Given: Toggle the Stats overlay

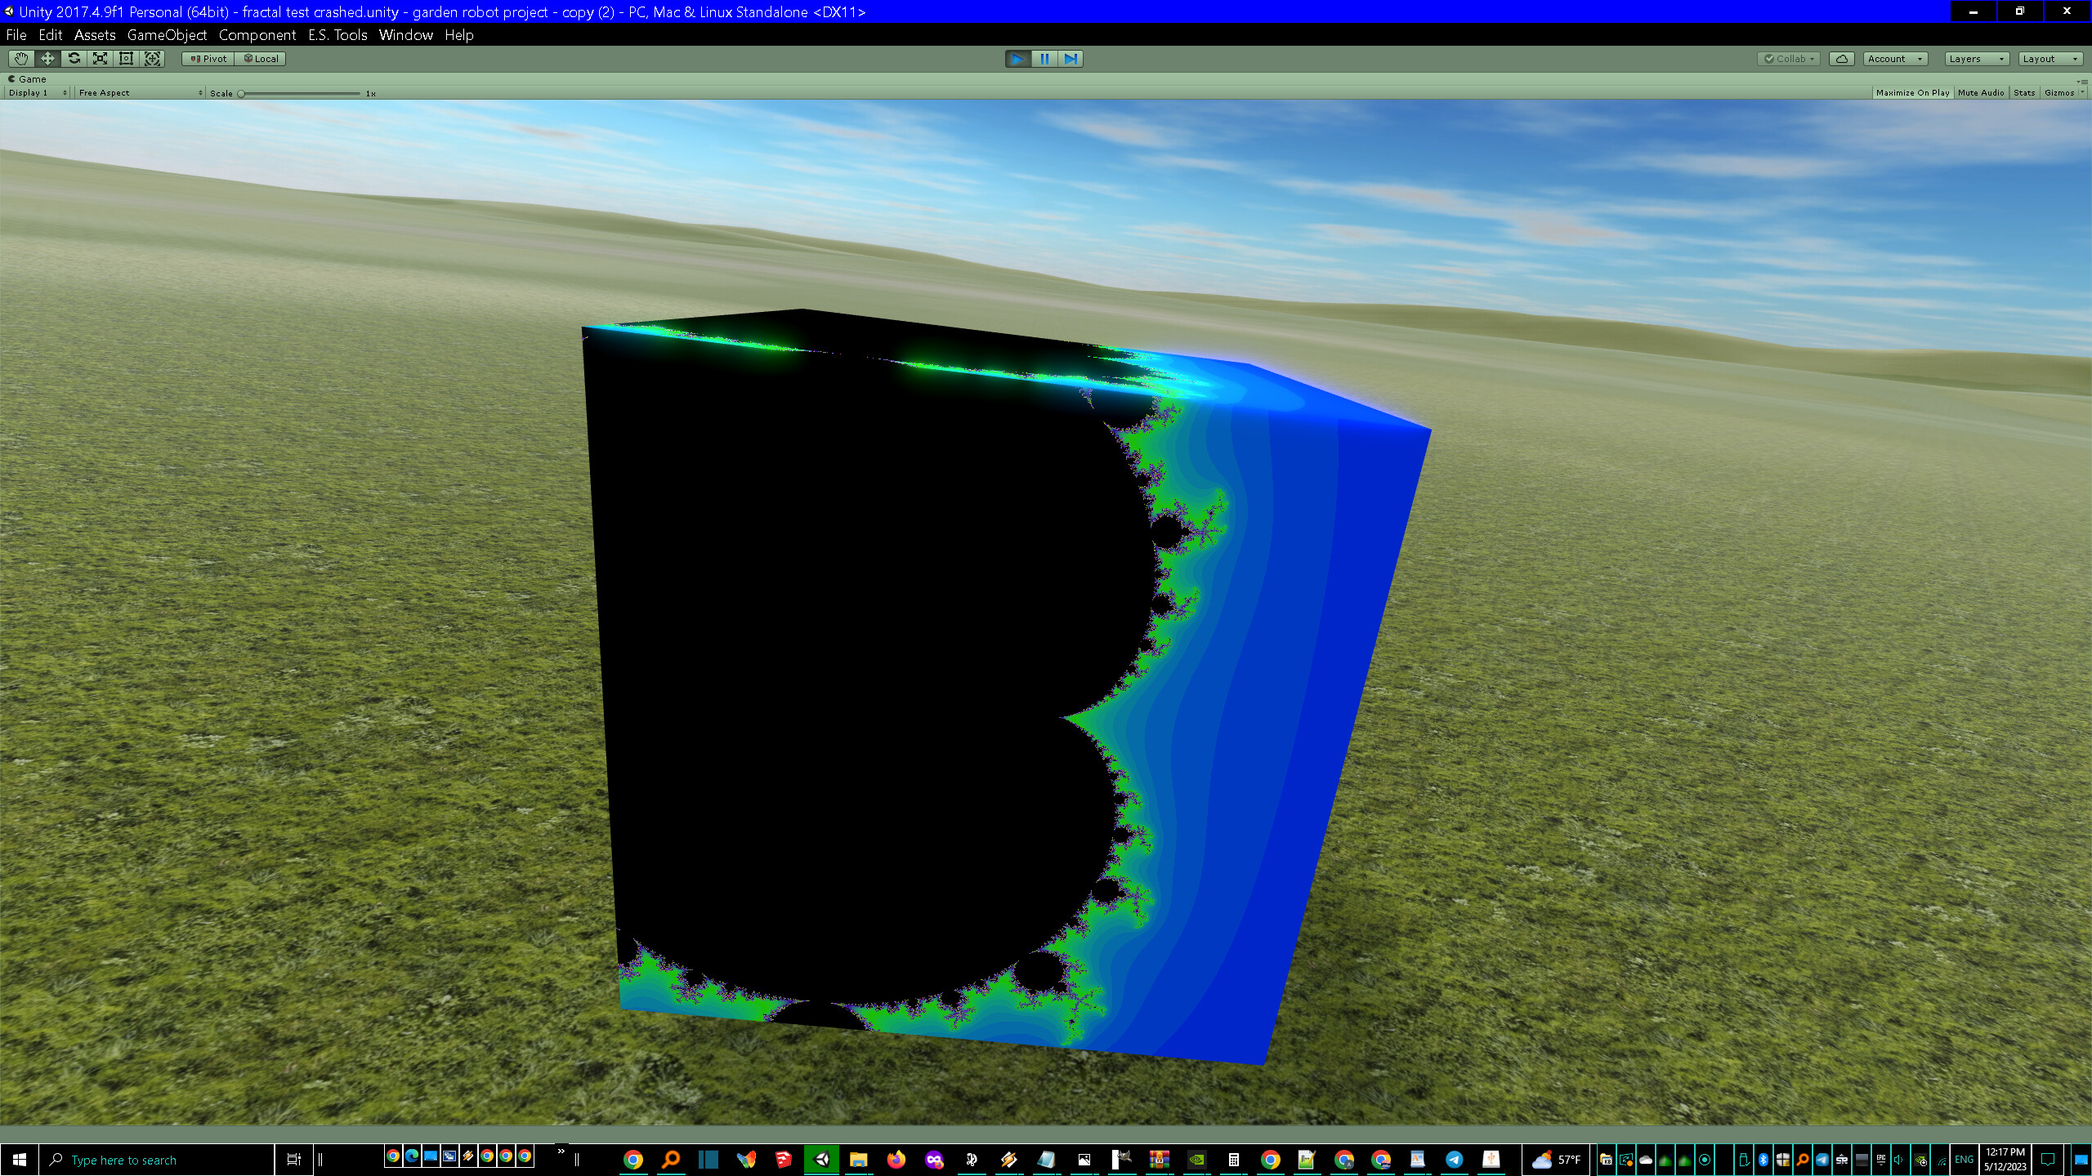Looking at the screenshot, I should pos(2023,92).
